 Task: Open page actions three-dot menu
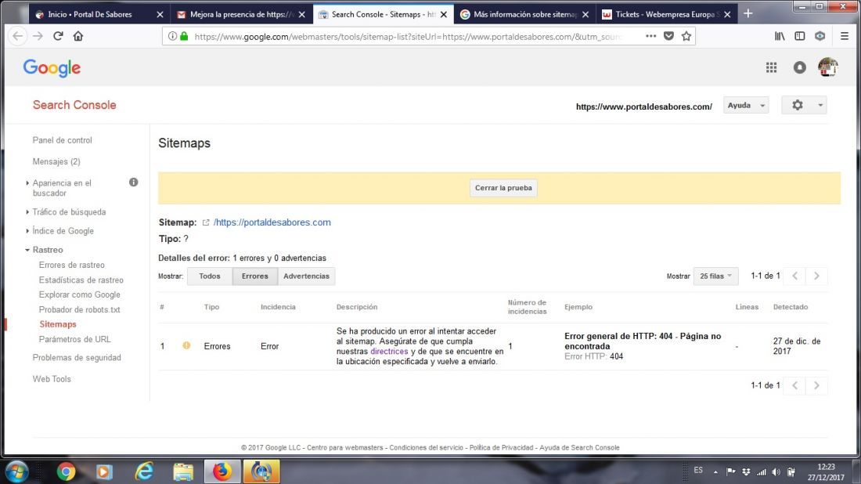[650, 36]
